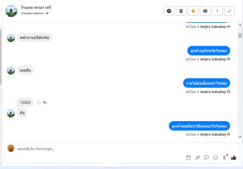Screen dimensions: 243x169
Task: Mark conversation done with checkmark button
Action: pyautogui.click(x=229, y=11)
